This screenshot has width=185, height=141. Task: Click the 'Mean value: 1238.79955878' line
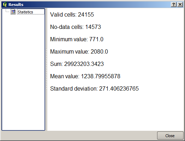85,76
